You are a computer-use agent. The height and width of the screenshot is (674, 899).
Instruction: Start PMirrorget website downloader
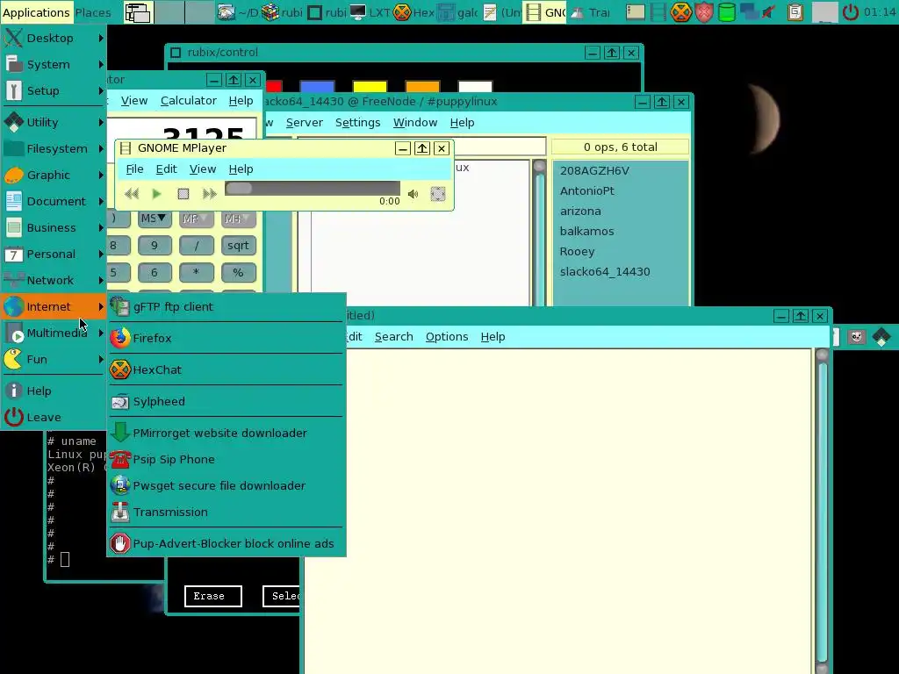coord(227,433)
